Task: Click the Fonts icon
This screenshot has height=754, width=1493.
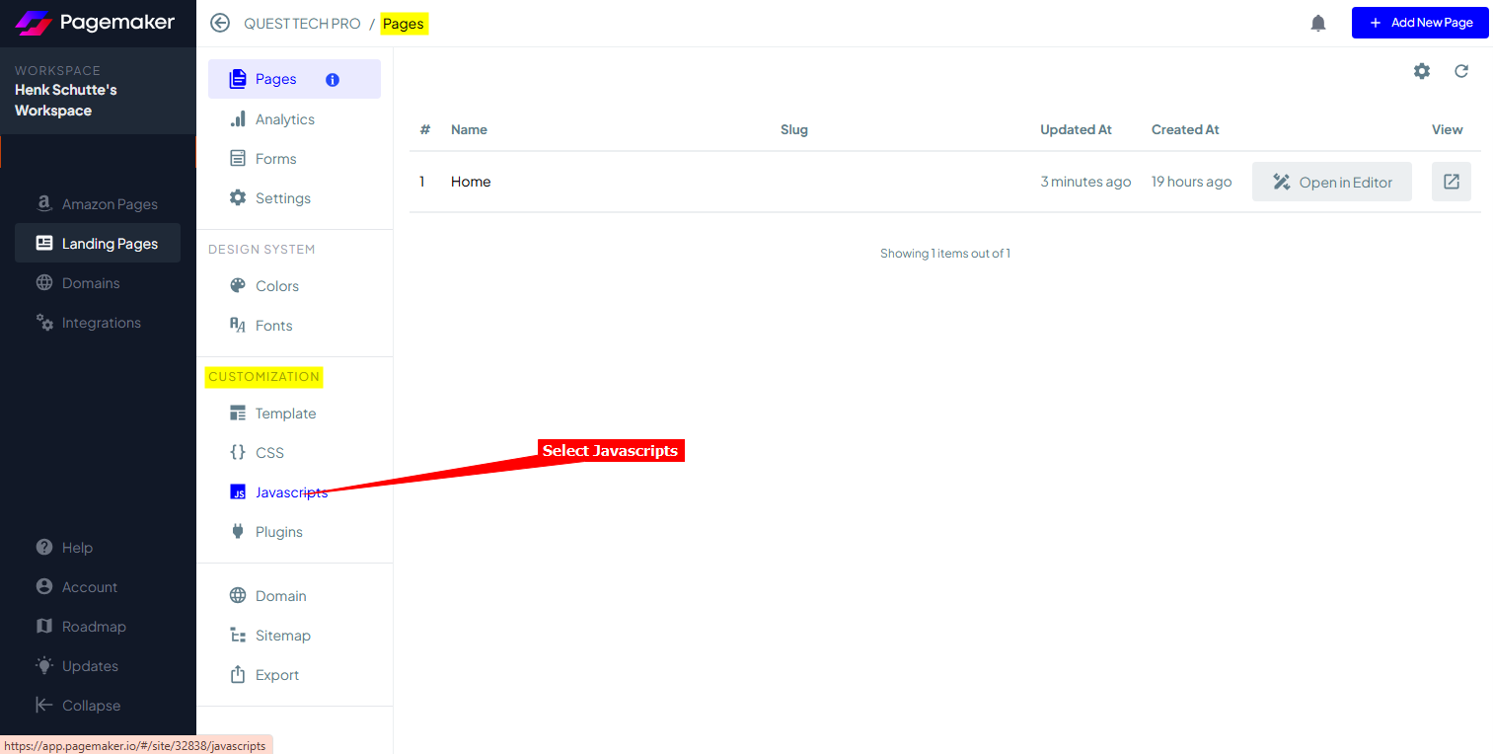Action: click(x=238, y=325)
